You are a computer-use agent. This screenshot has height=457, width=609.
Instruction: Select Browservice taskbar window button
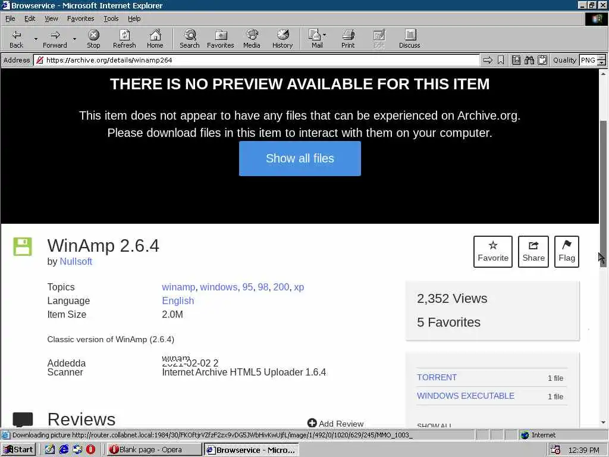pyautogui.click(x=252, y=450)
